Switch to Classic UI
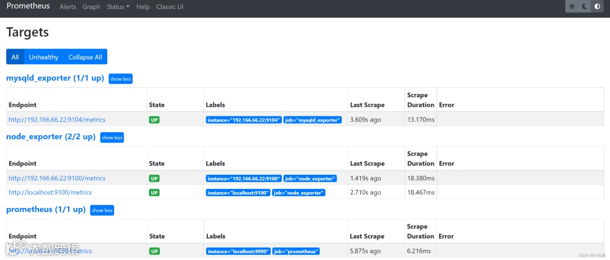Viewport: 610px width, 260px height. tap(169, 7)
